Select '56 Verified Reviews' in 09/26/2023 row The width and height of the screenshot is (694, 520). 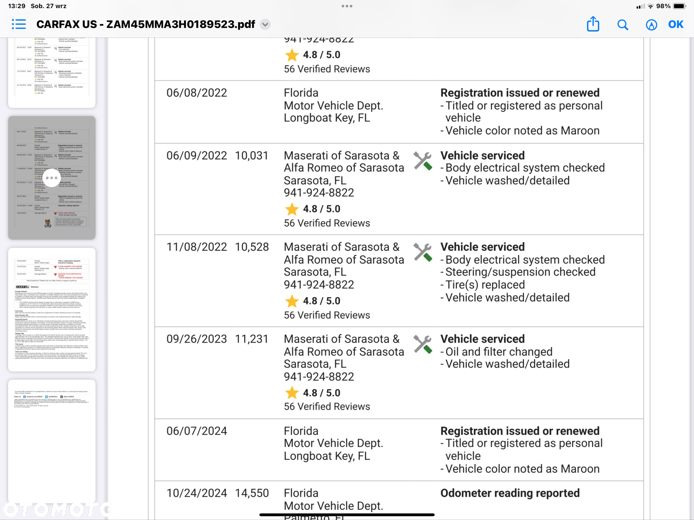click(x=327, y=407)
